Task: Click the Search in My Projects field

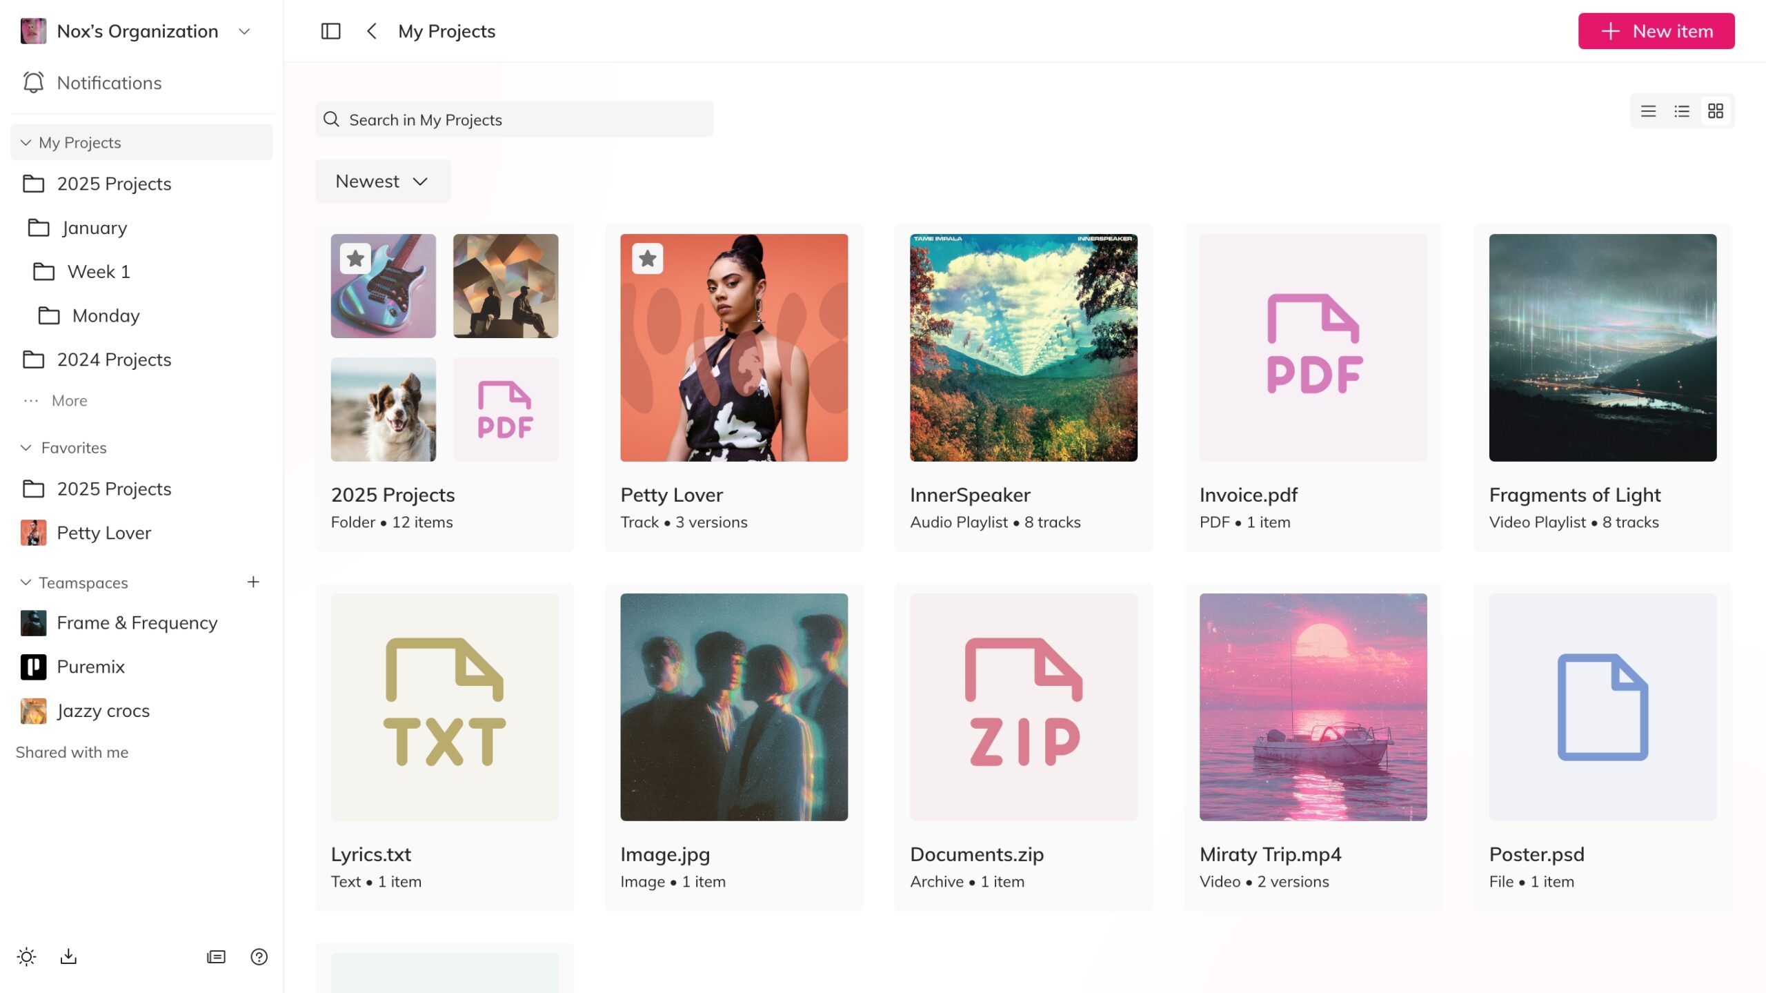Action: pyautogui.click(x=514, y=120)
